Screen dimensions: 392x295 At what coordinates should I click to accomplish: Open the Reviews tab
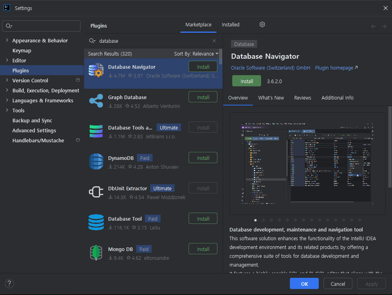tap(302, 98)
